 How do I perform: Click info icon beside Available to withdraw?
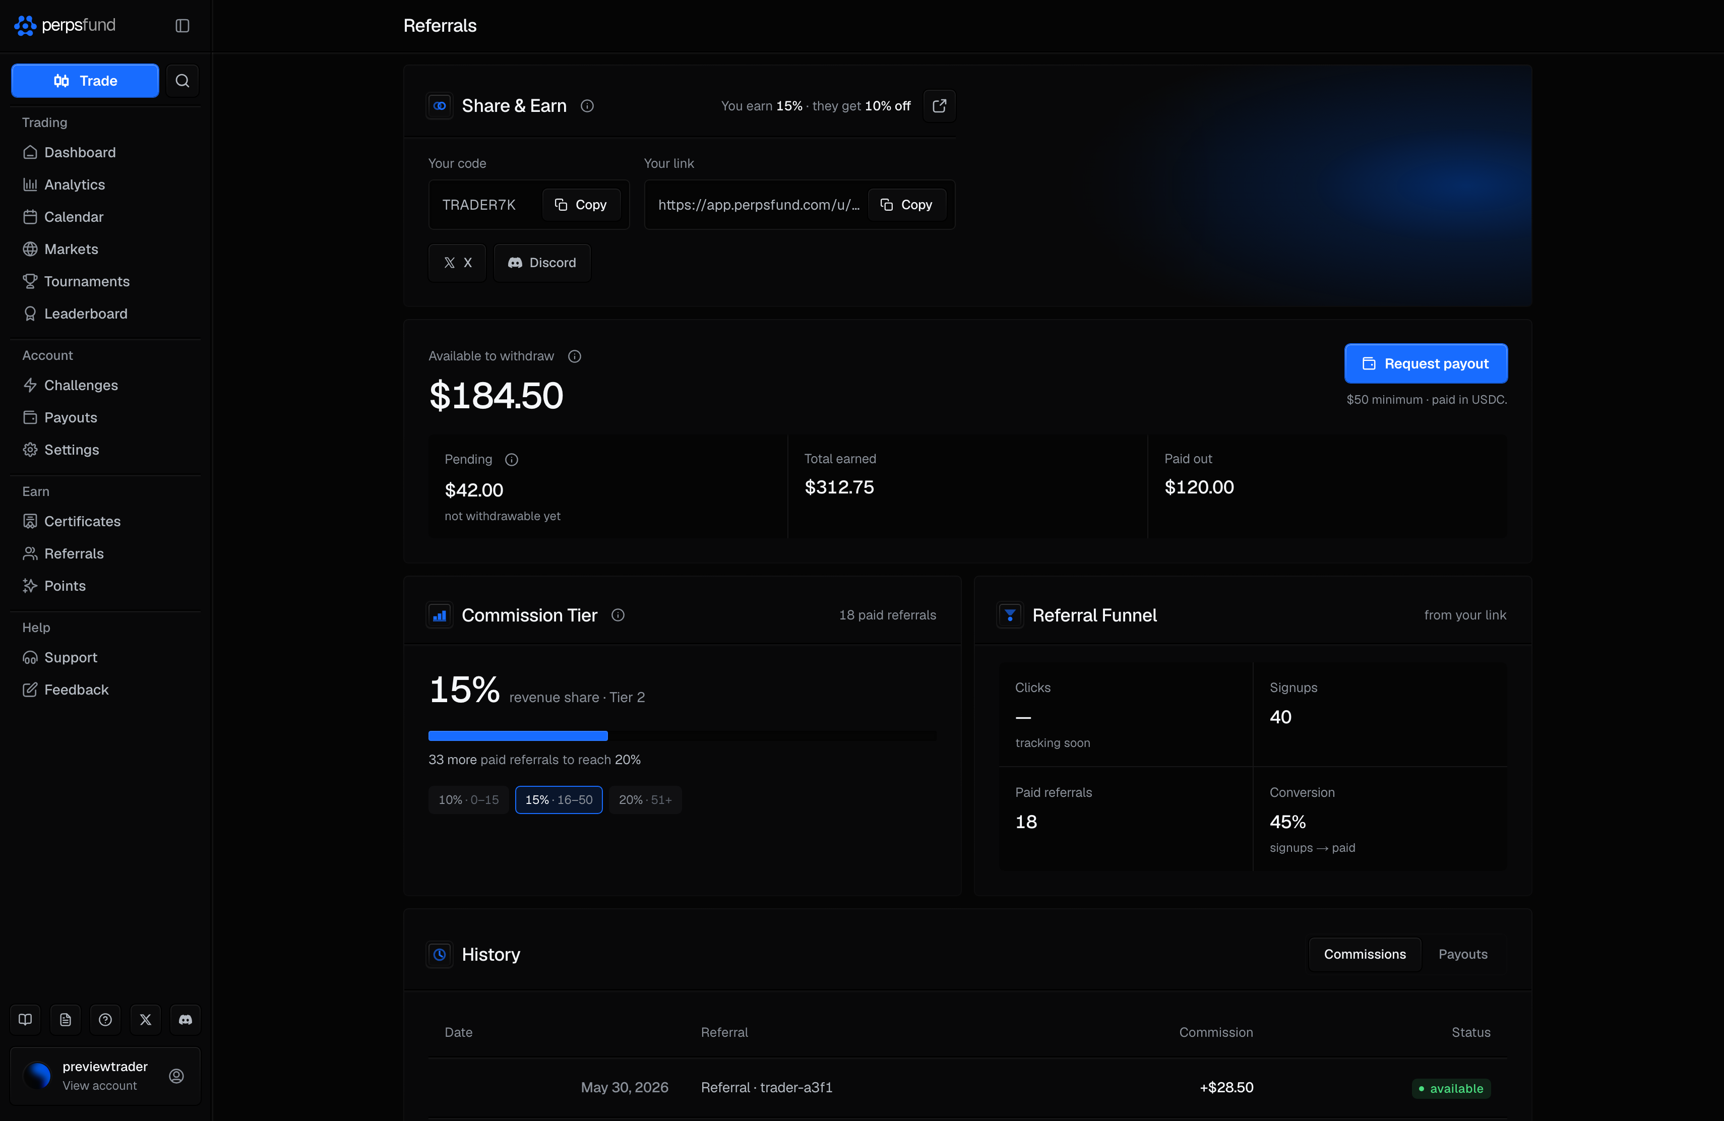click(575, 356)
